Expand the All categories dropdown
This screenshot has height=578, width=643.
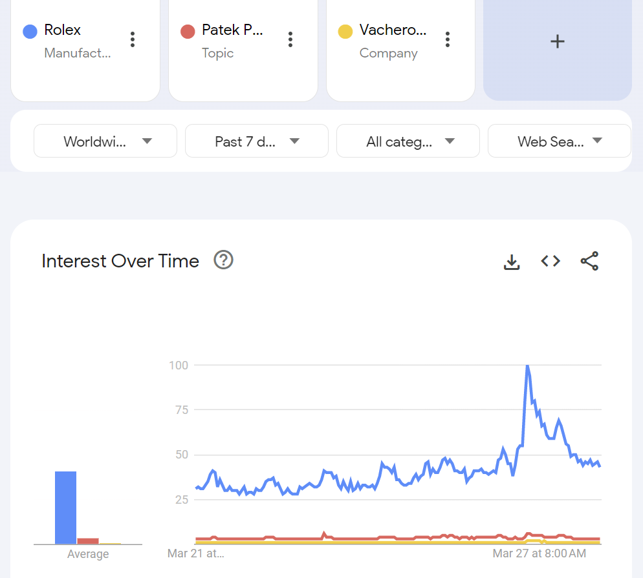tap(408, 141)
